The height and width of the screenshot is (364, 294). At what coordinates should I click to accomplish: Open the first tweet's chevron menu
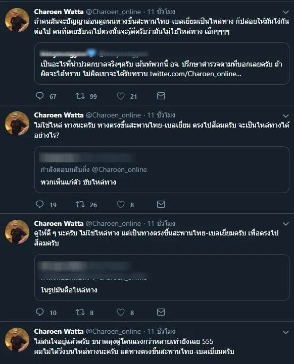tap(285, 12)
